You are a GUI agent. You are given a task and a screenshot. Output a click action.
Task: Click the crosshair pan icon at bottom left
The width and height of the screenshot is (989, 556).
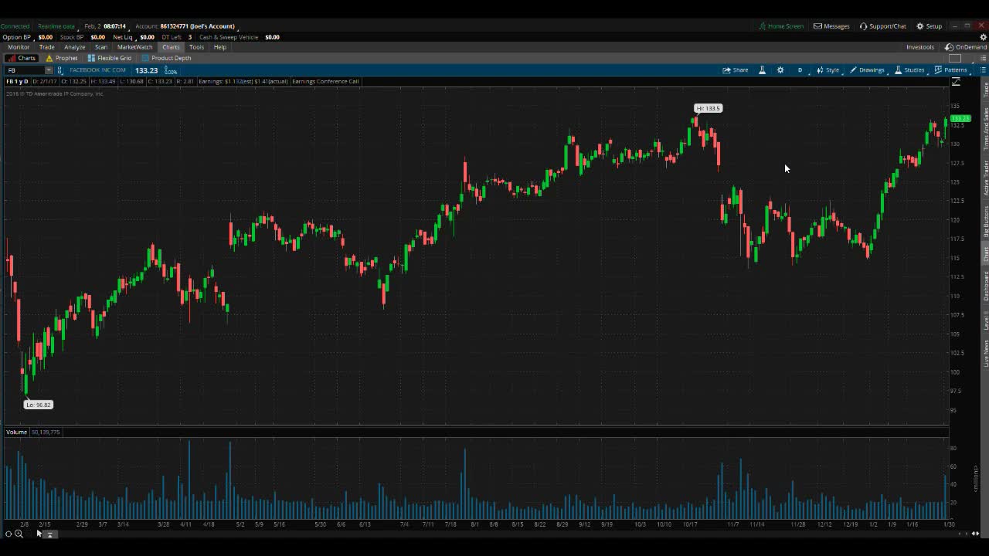[8, 534]
